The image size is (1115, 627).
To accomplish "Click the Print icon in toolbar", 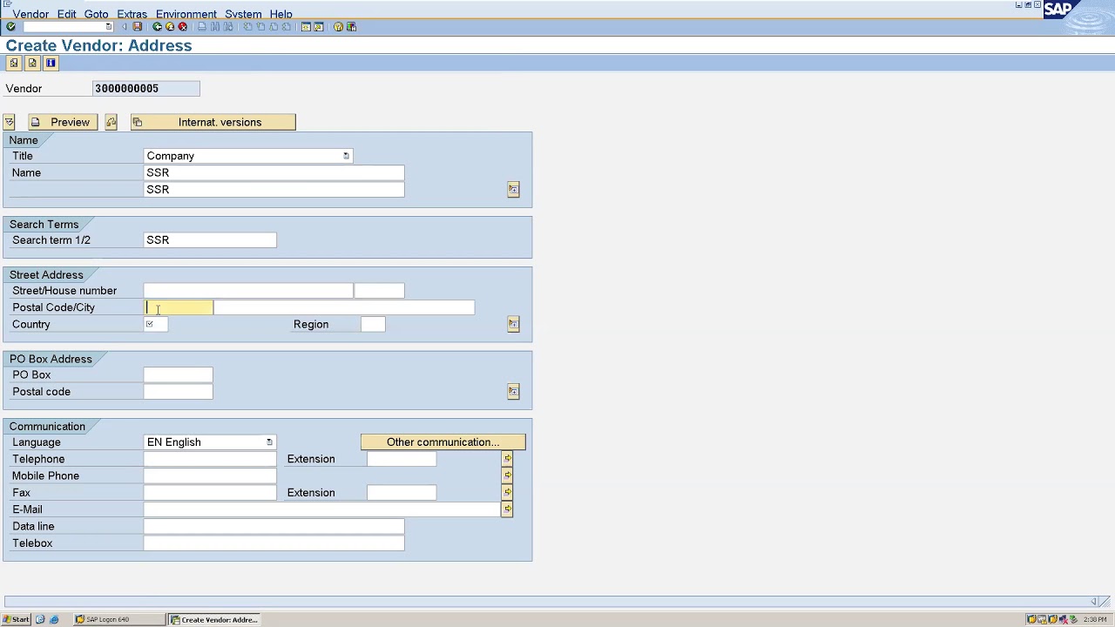I will 202,27.
